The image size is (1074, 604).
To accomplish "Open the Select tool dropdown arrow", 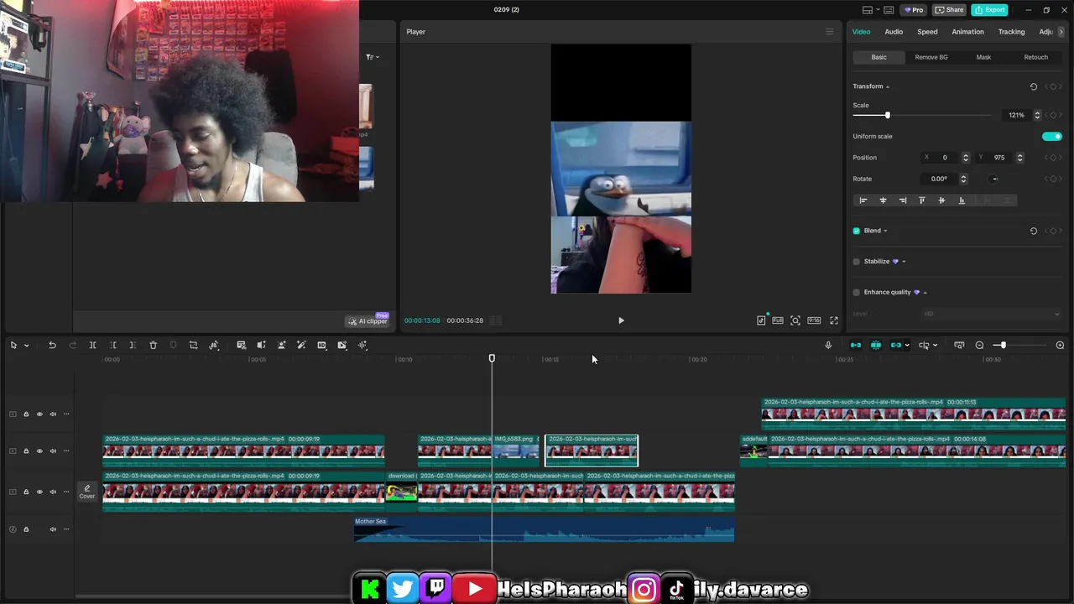I will (26, 346).
